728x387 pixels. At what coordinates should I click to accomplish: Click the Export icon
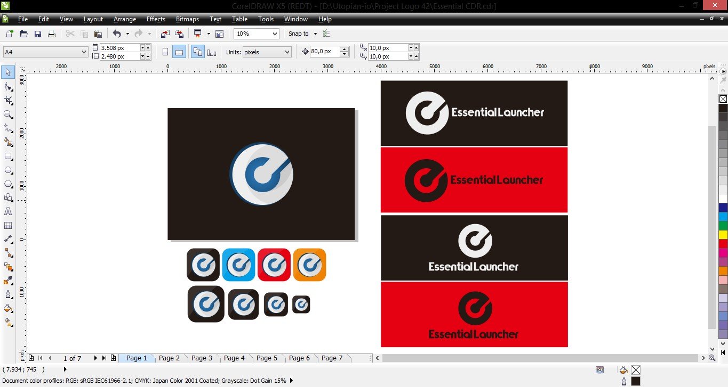[179, 34]
